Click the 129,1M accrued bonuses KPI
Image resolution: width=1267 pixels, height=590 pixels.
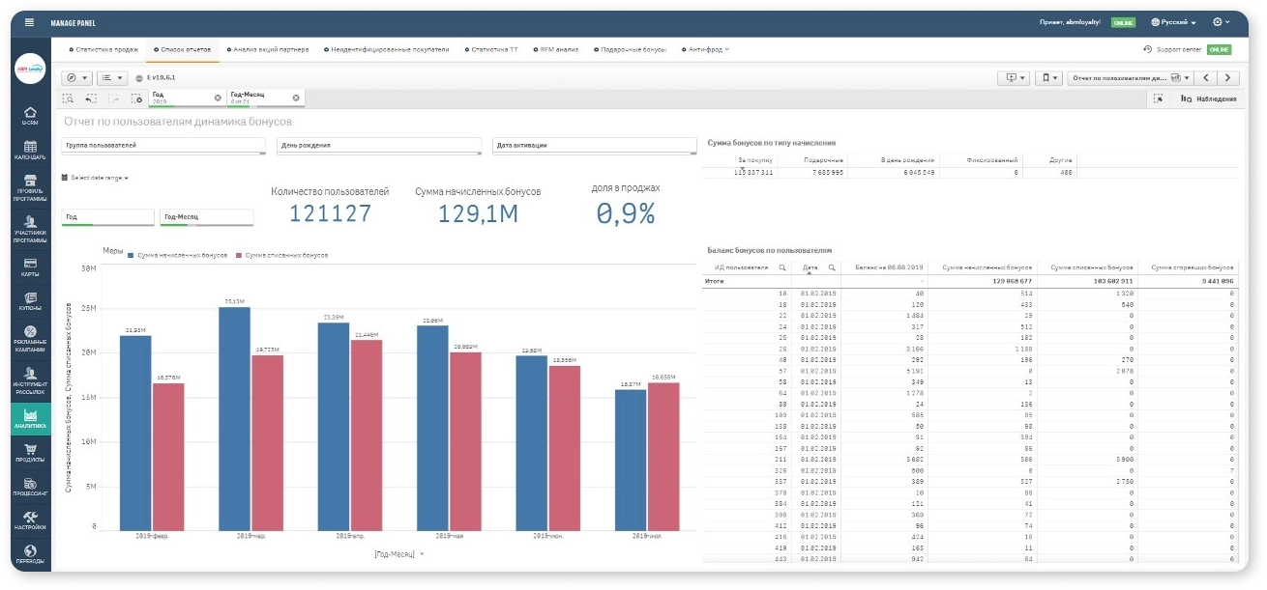[478, 213]
